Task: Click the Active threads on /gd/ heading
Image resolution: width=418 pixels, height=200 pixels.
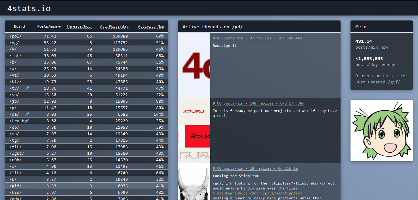Action: tap(213, 27)
